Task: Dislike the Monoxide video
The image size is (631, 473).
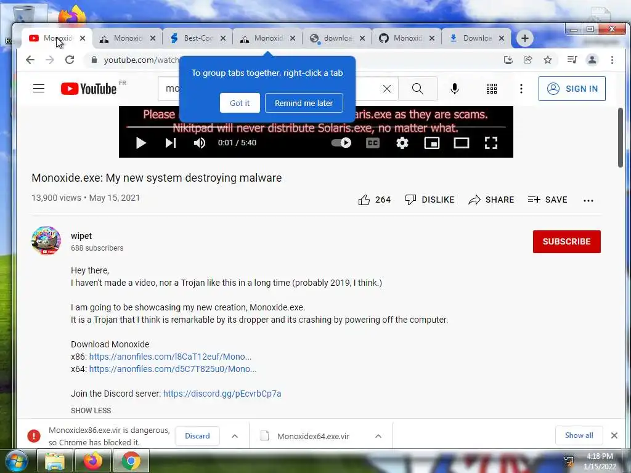Action: (x=429, y=200)
